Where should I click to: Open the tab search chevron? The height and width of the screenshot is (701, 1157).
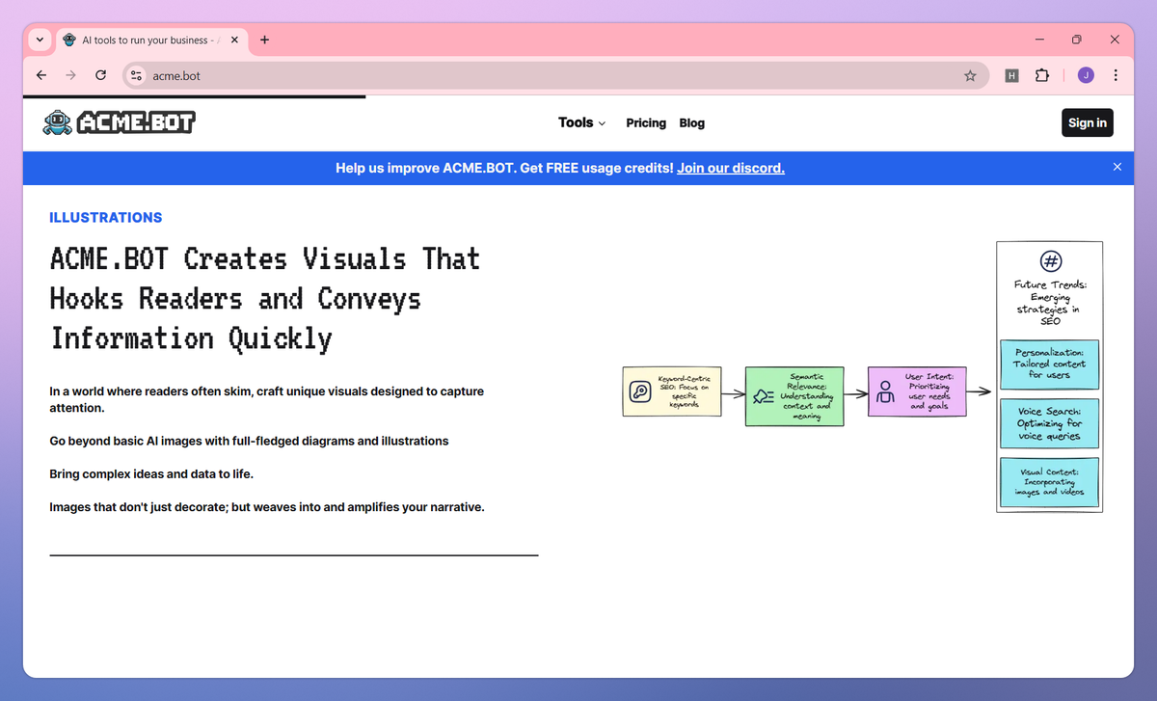pos(40,40)
